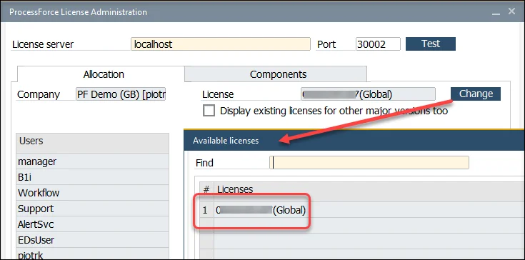The image size is (525, 260).
Task: Click the Test connection button
Action: point(431,44)
